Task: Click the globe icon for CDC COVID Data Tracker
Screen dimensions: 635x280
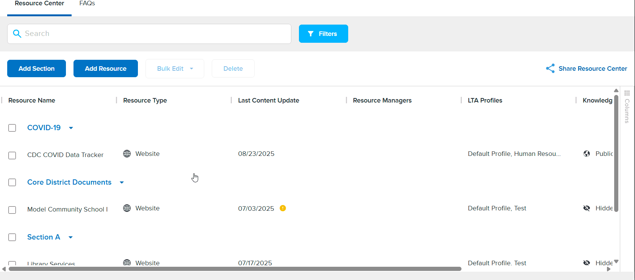Action: [127, 154]
